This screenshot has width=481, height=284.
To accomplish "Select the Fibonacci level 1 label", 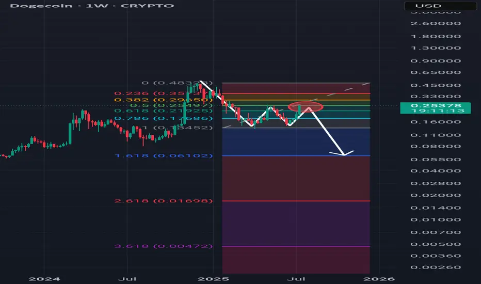I will pos(177,128).
